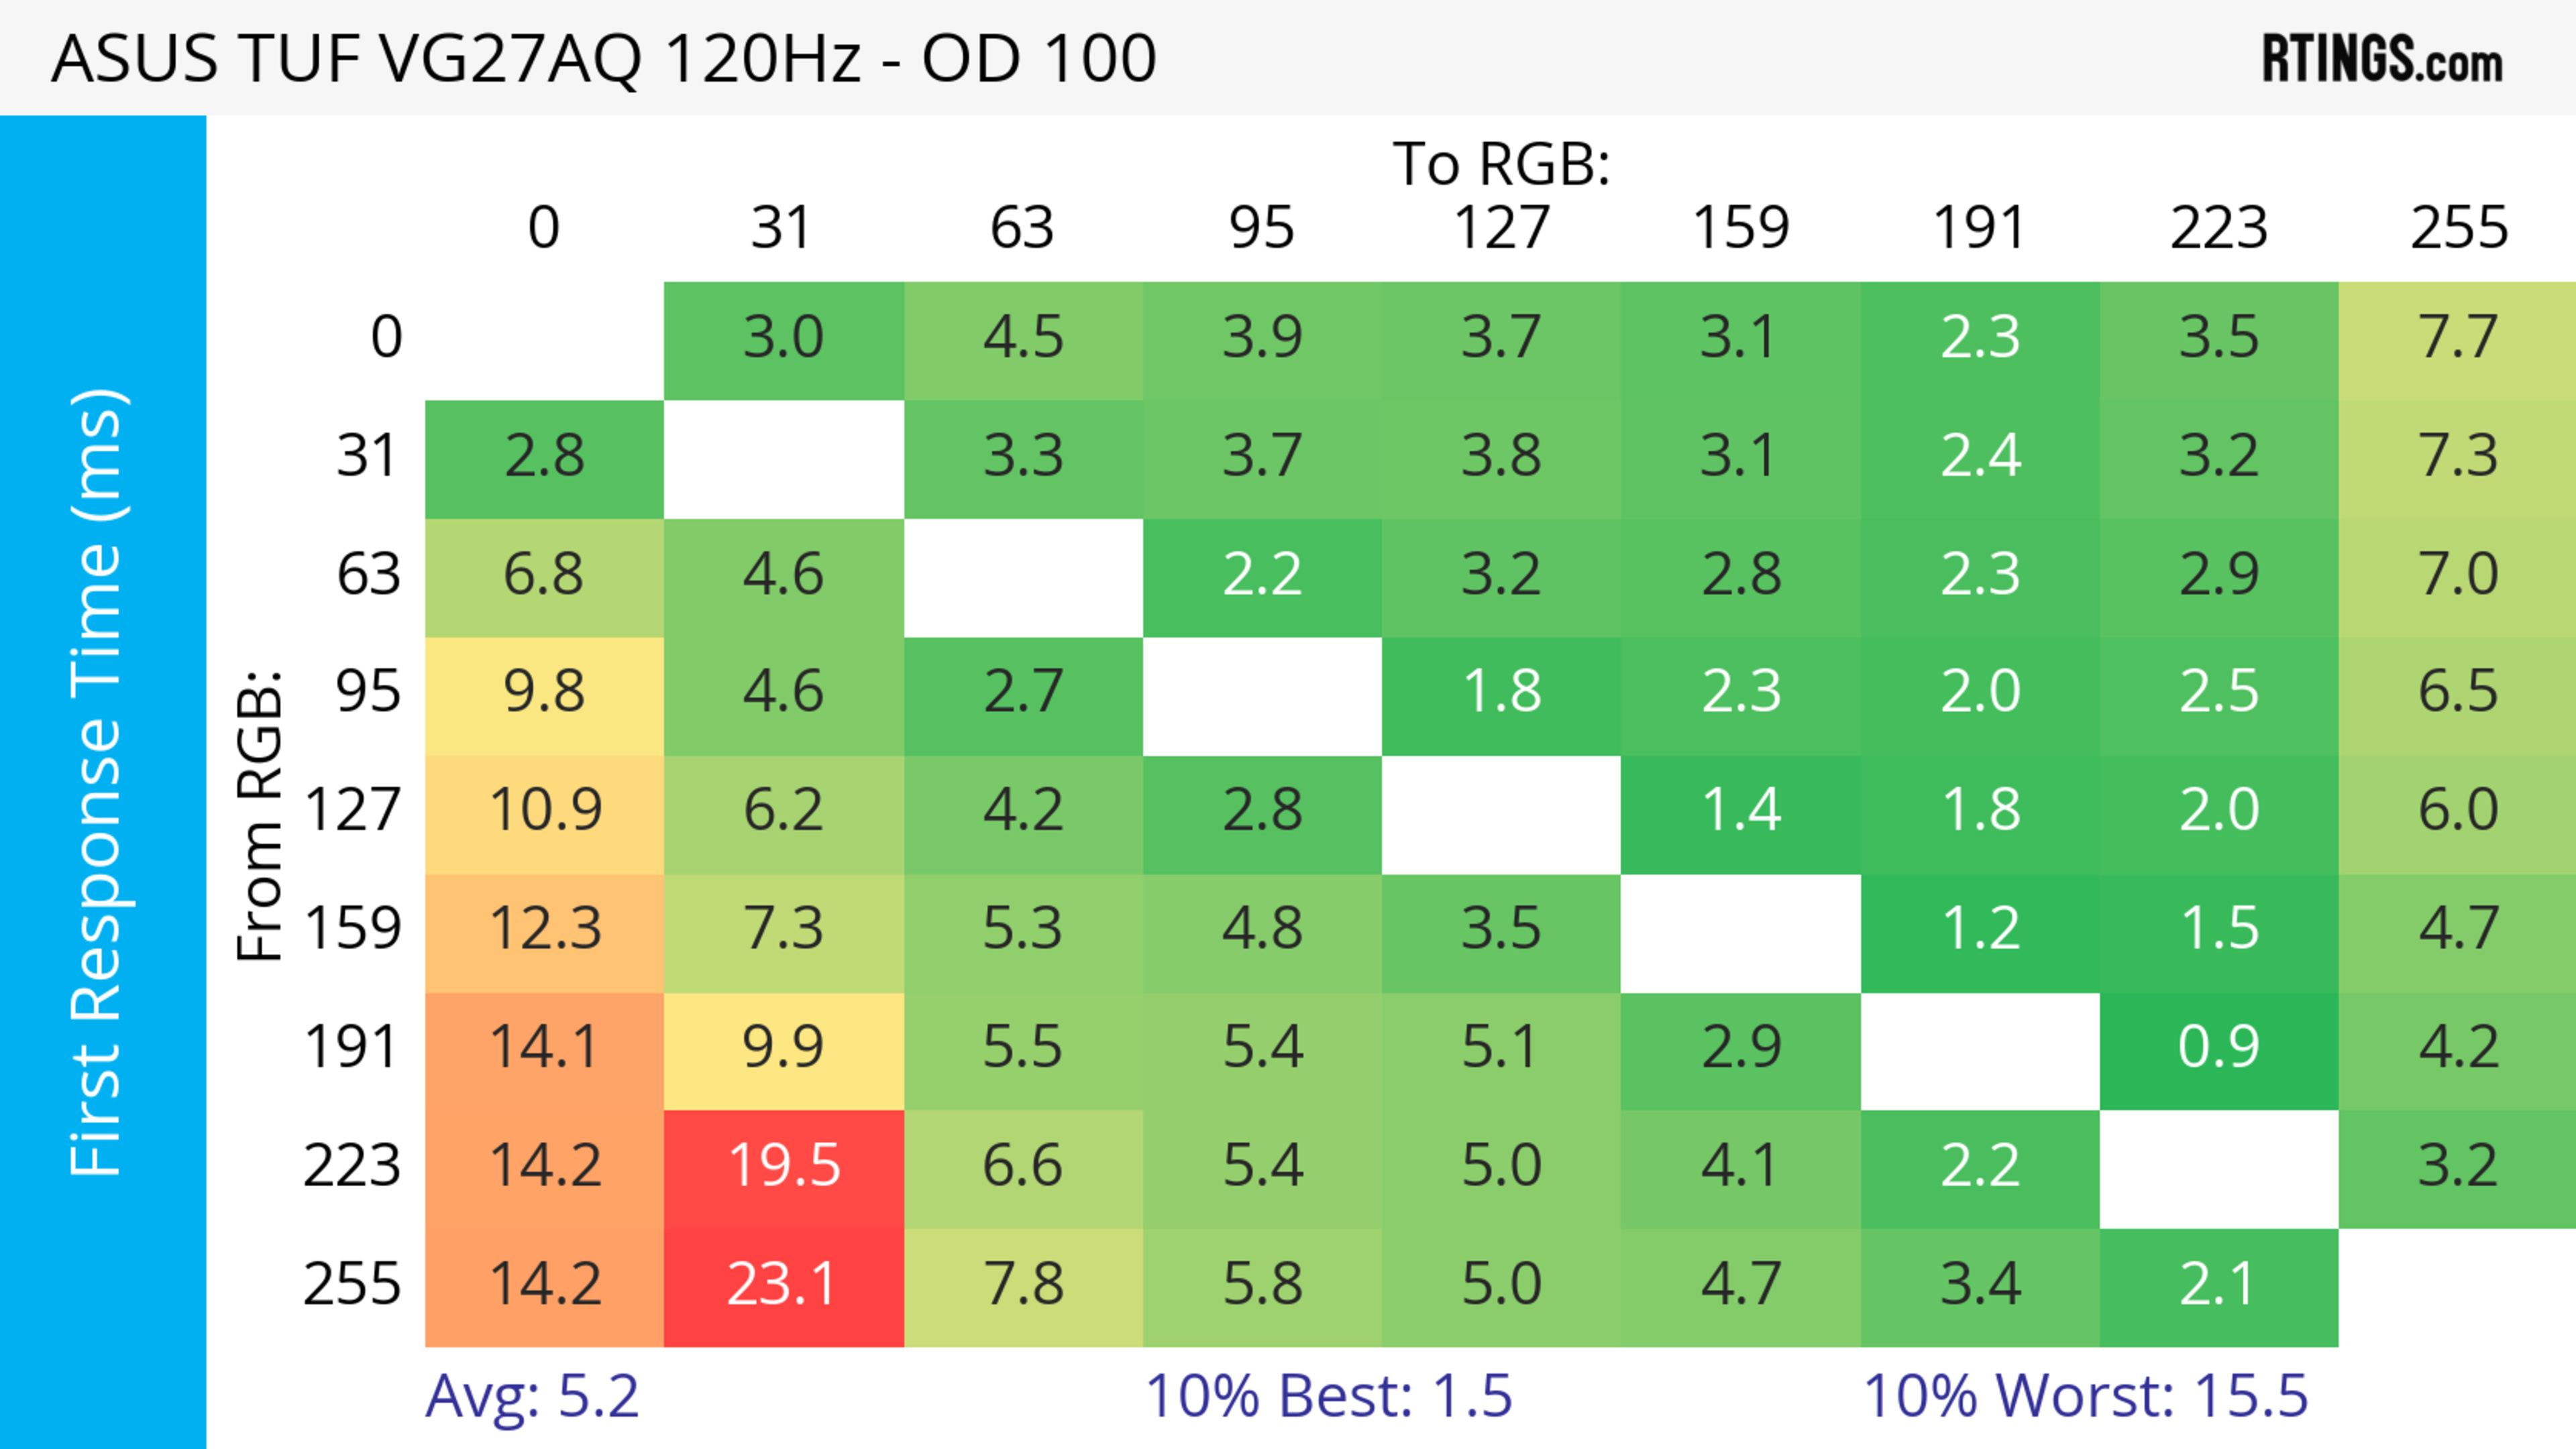Select the 7.8 cell in the bottom row
The image size is (2576, 1449).
[x=1022, y=1285]
